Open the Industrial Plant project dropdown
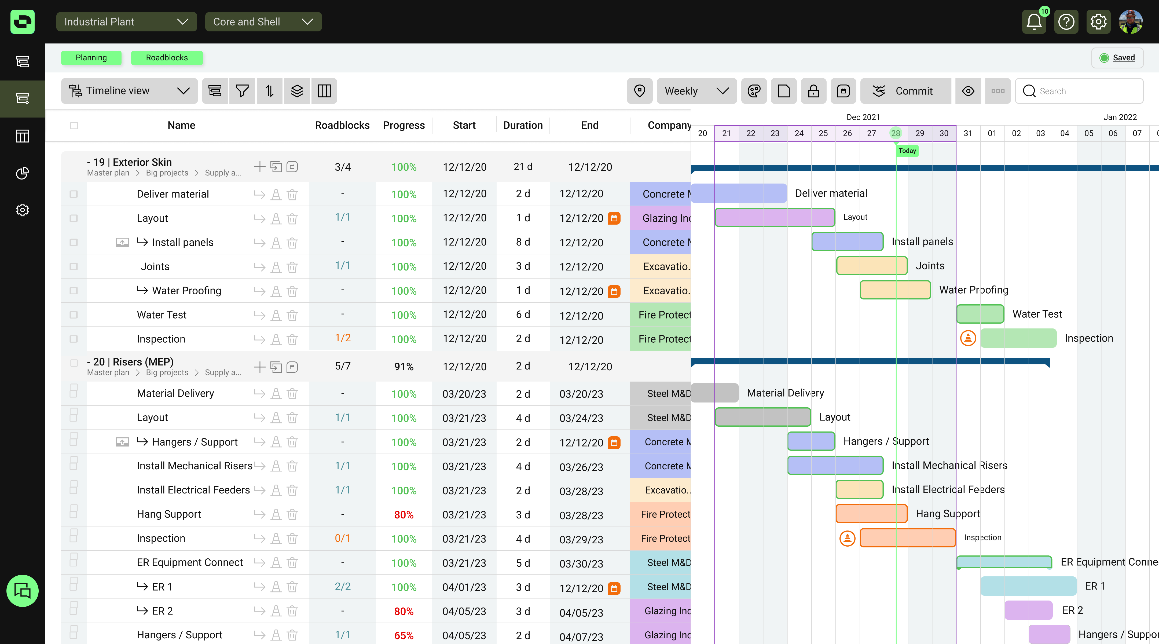Viewport: 1159px width, 644px height. 126,22
